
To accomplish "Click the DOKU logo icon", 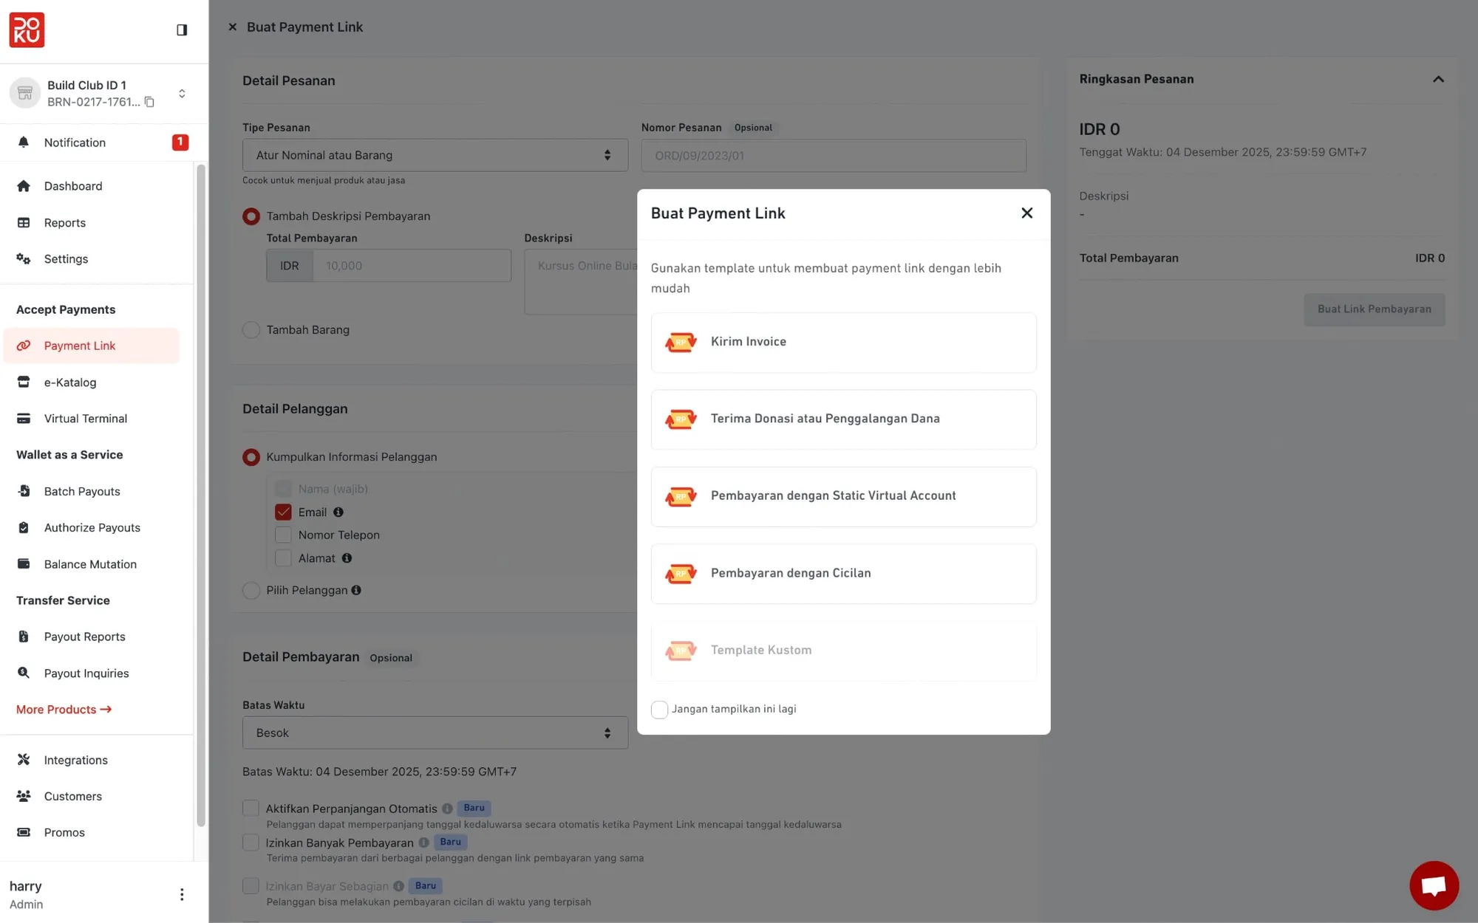I will pyautogui.click(x=27, y=30).
